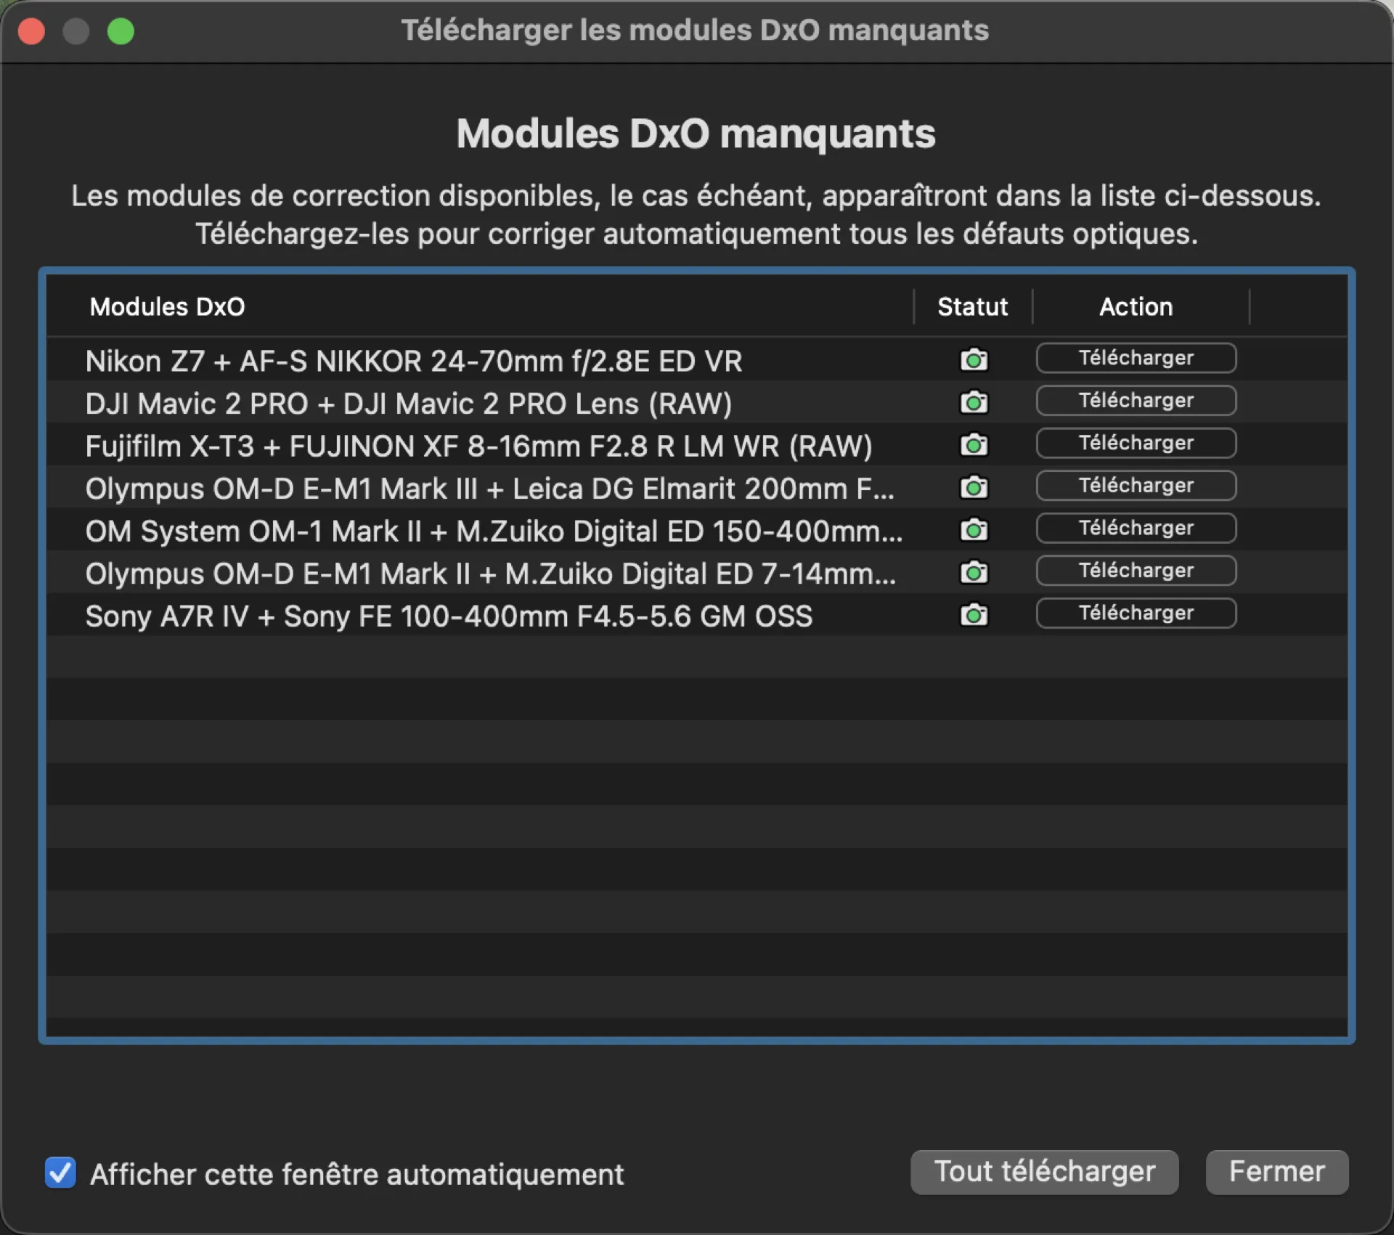Click camera status icon for DJI Mavic 2 PRO row
The width and height of the screenshot is (1394, 1235).
[974, 402]
